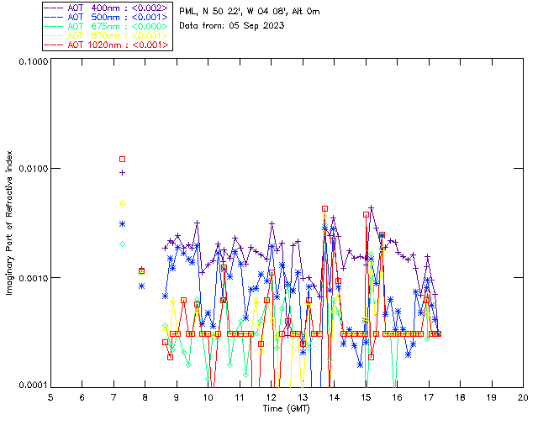Screen dimensions: 538x430
Task: Select the PML station location header text
Action: pyautogui.click(x=250, y=11)
